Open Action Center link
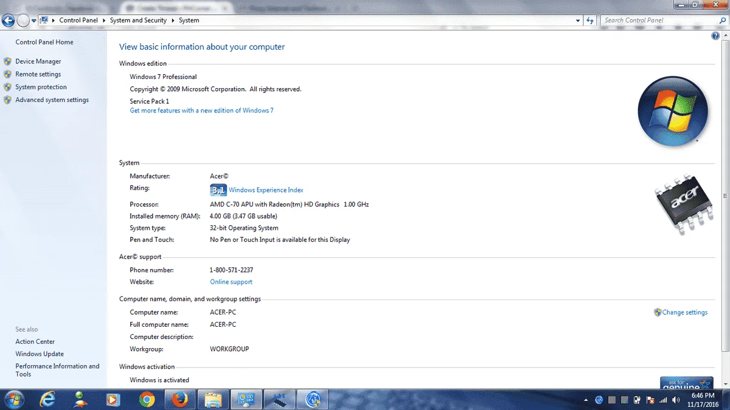Viewport: 730px width, 410px height. click(x=35, y=341)
